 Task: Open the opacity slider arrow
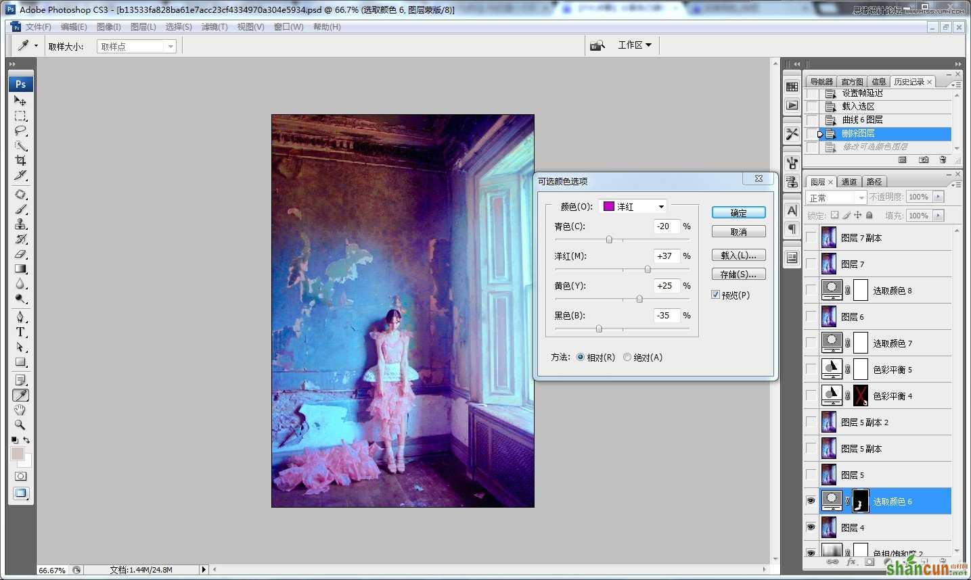coord(938,197)
